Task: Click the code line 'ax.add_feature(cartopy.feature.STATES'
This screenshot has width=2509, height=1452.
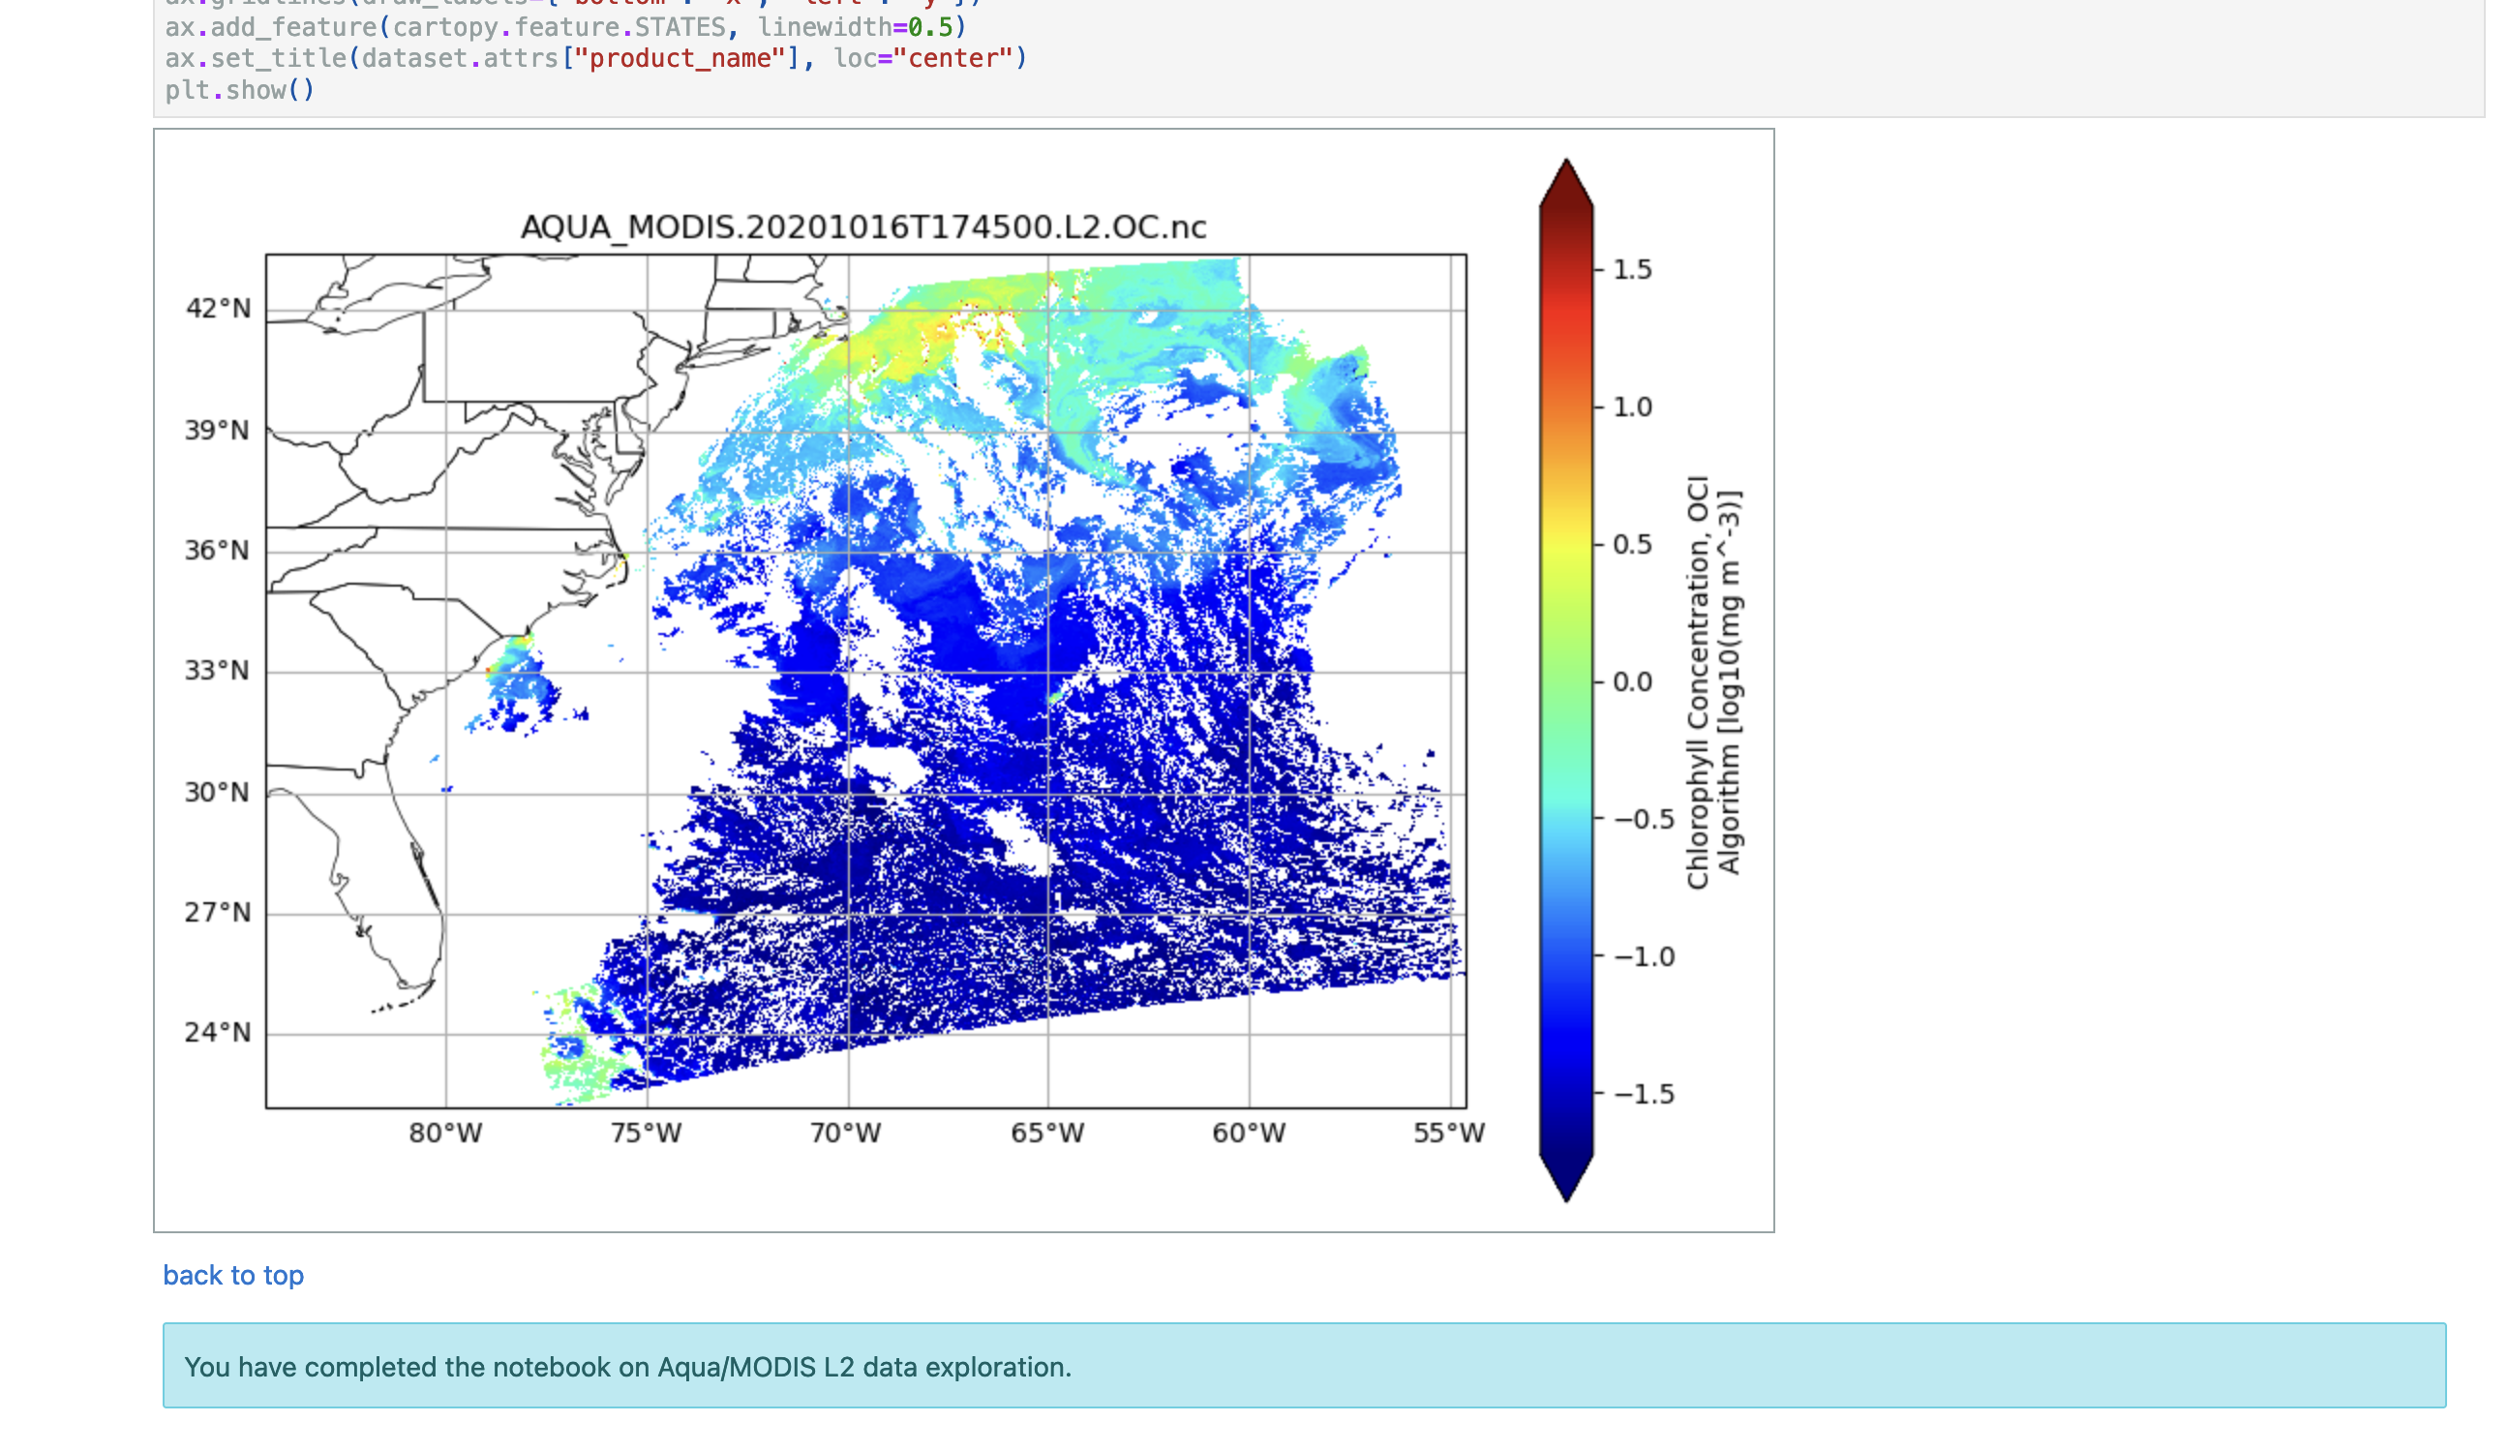Action: pyautogui.click(x=565, y=27)
